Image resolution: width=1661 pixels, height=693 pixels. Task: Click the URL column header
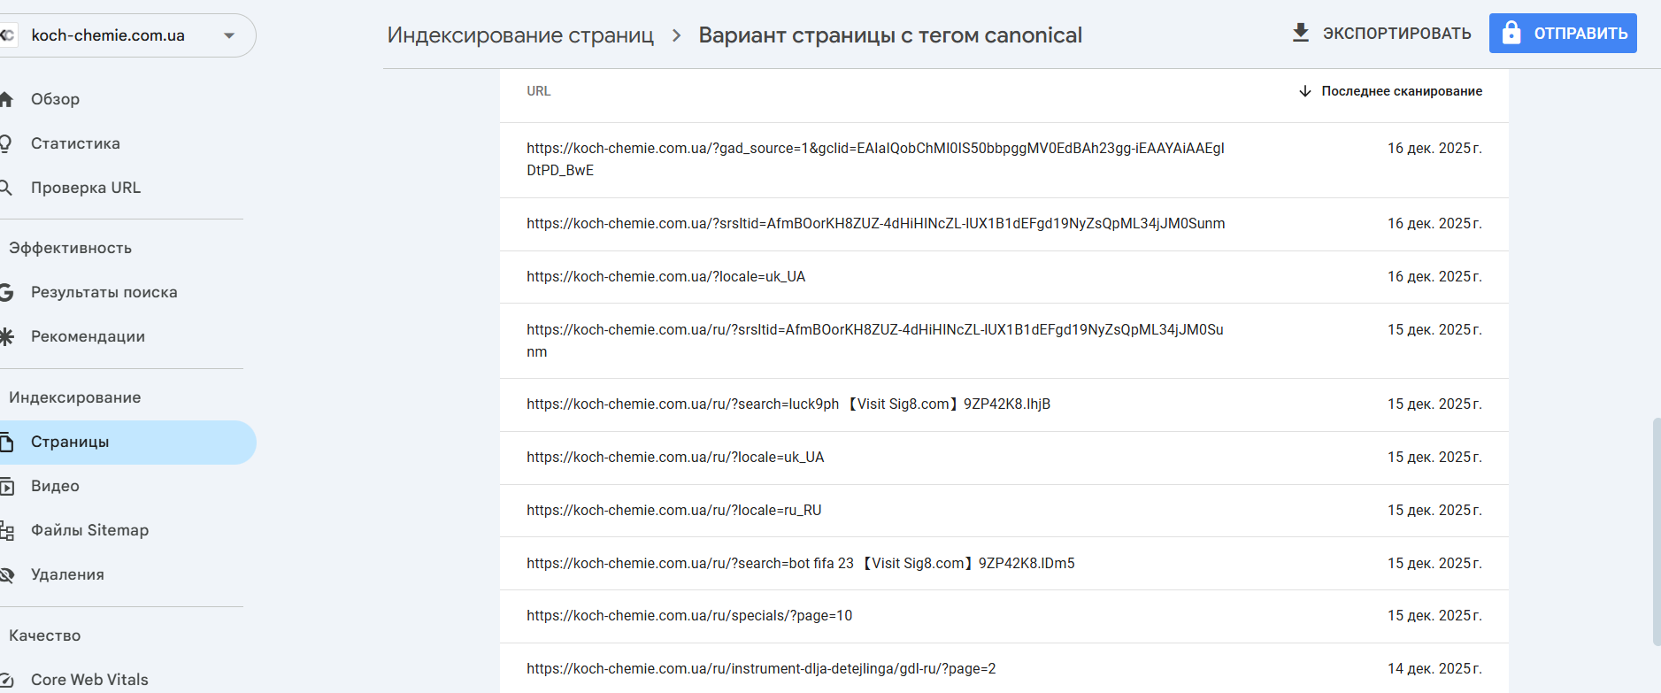click(539, 91)
